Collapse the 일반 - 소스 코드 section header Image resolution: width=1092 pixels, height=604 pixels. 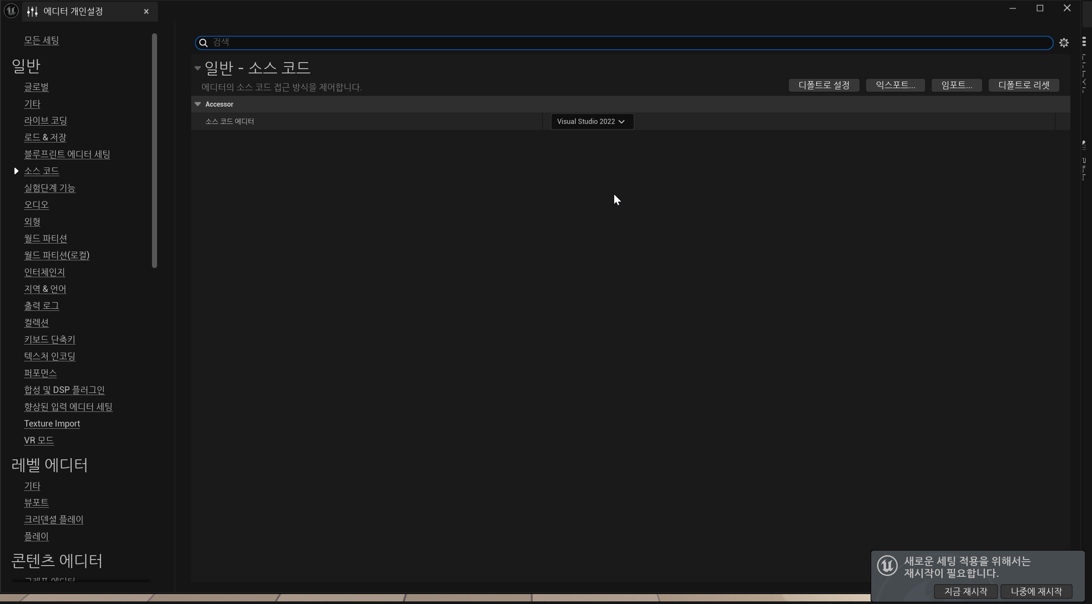pyautogui.click(x=198, y=68)
